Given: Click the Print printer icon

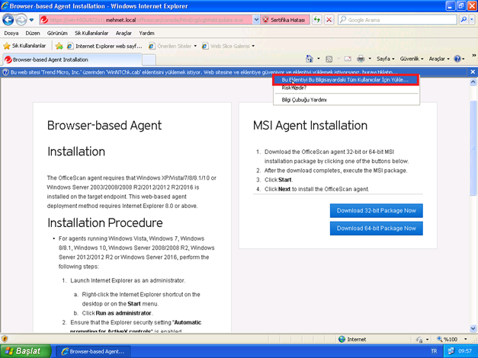Looking at the screenshot, I should click(x=361, y=59).
